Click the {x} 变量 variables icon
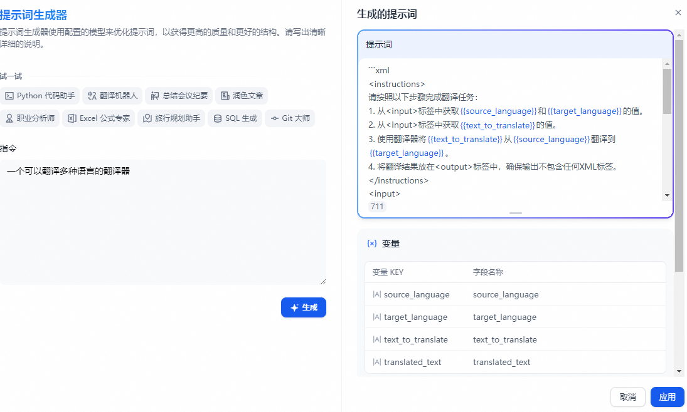The height and width of the screenshot is (412, 687). click(x=372, y=244)
